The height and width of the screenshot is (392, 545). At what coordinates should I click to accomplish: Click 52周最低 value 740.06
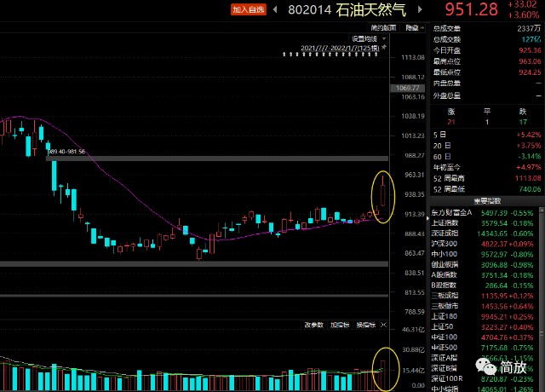[530, 189]
